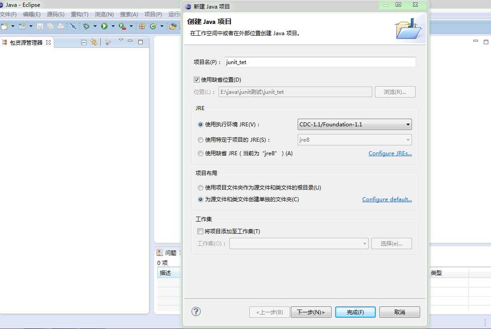Image resolution: width=491 pixels, height=329 pixels.
Task: Open the 编辑(E) menu
Action: click(x=32, y=14)
